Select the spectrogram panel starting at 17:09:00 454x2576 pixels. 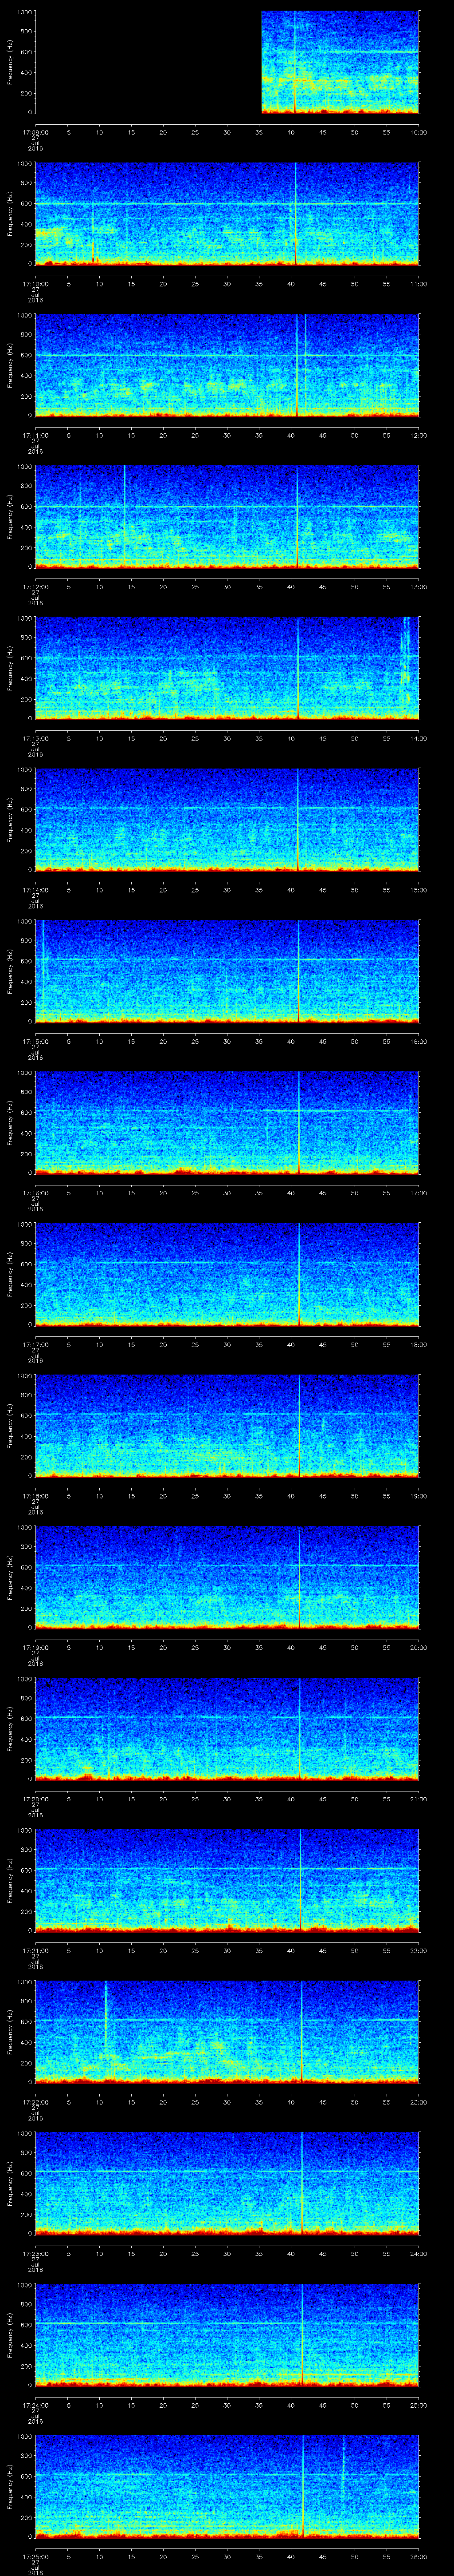click(227, 62)
